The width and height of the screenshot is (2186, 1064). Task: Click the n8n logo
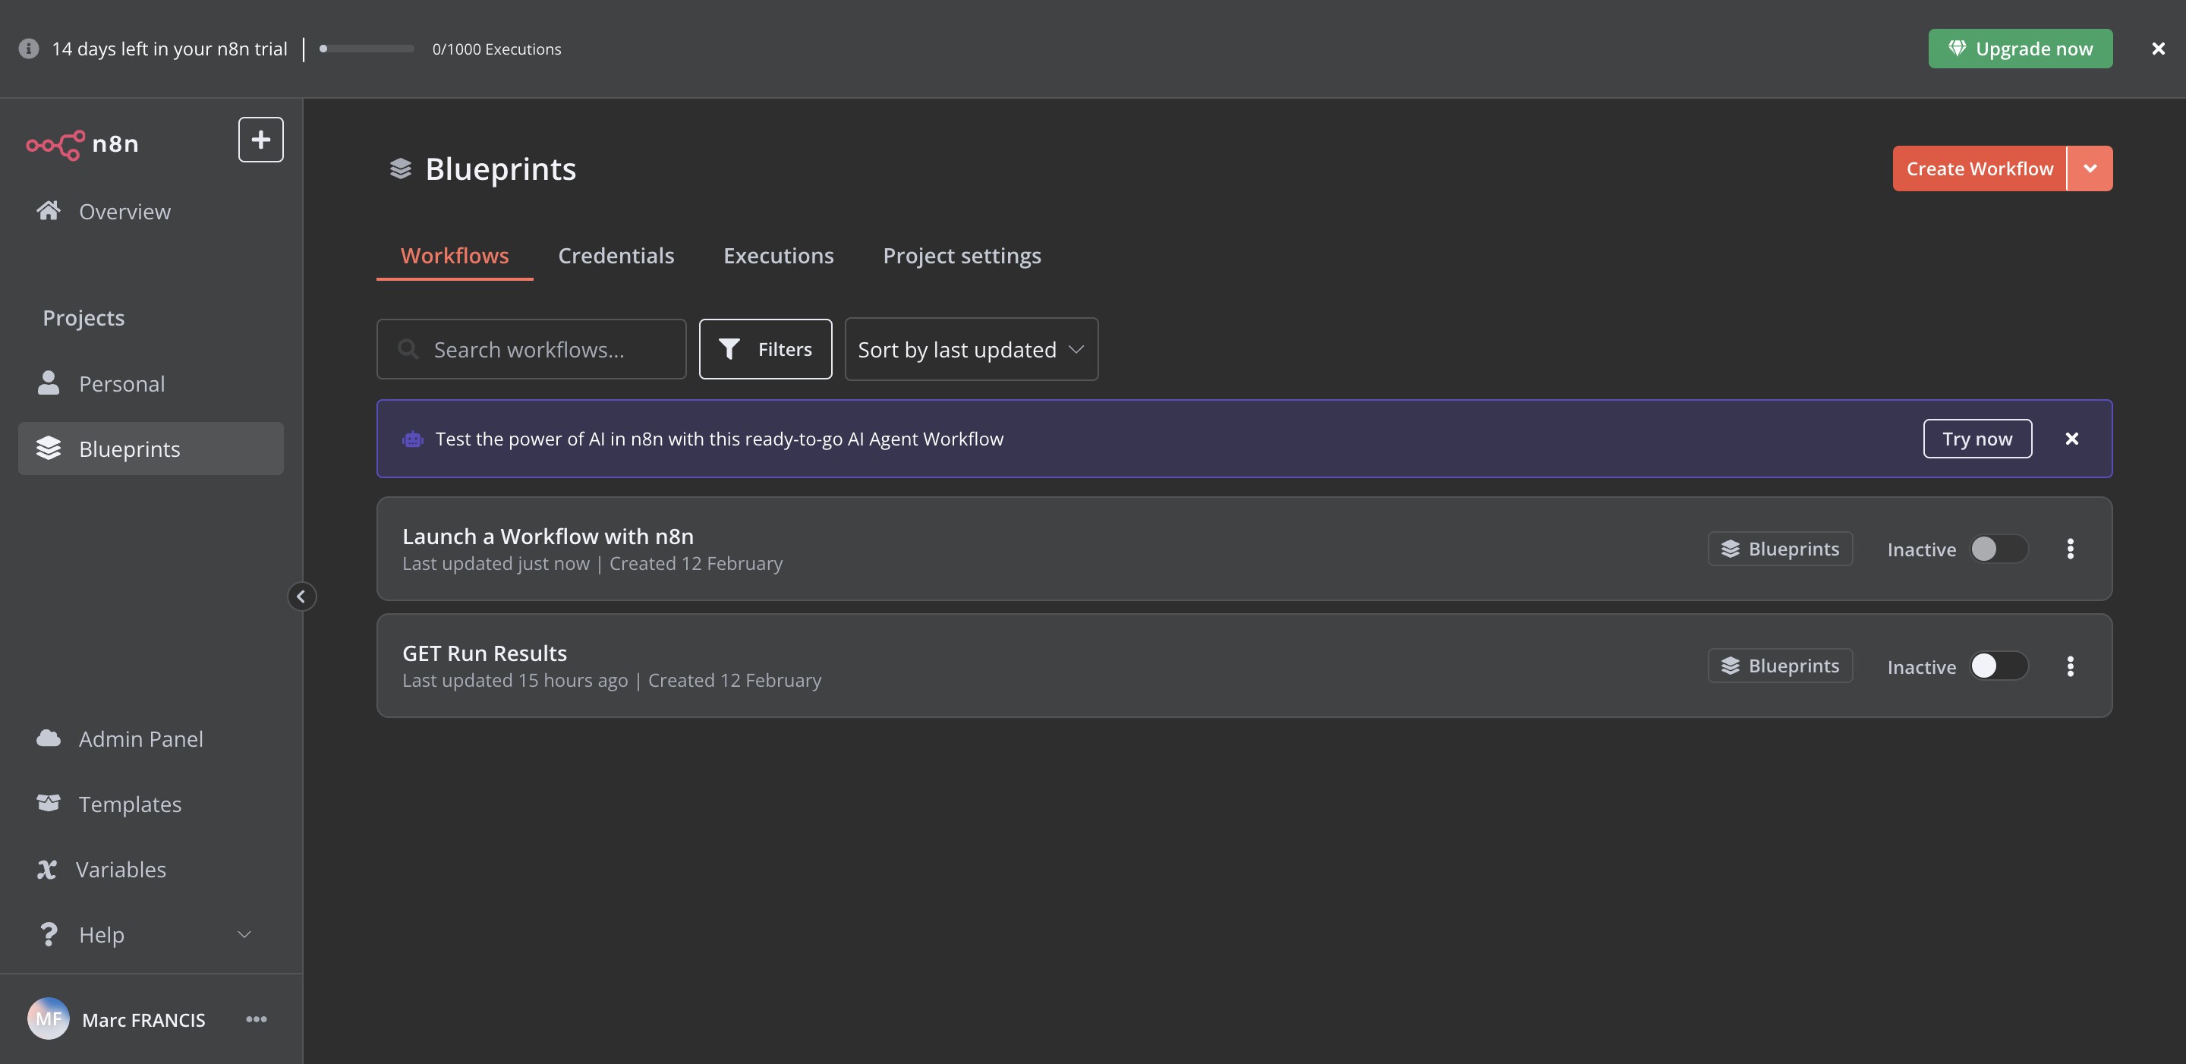82,143
